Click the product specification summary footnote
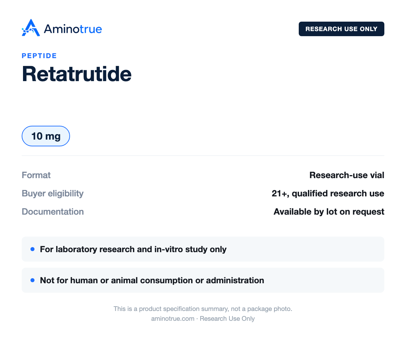This screenshot has width=406, height=338. click(x=203, y=309)
